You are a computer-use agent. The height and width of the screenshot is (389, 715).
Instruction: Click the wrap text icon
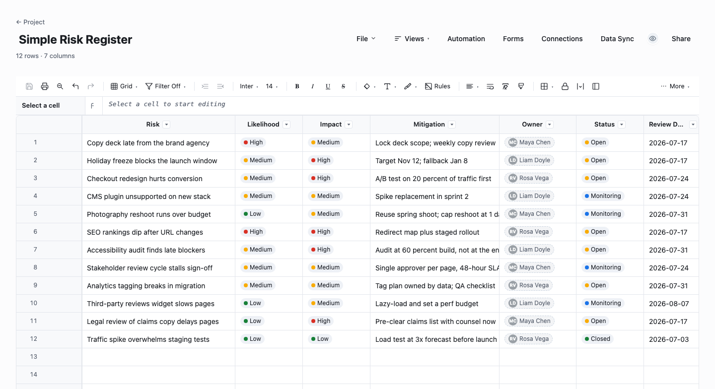pyautogui.click(x=490, y=86)
